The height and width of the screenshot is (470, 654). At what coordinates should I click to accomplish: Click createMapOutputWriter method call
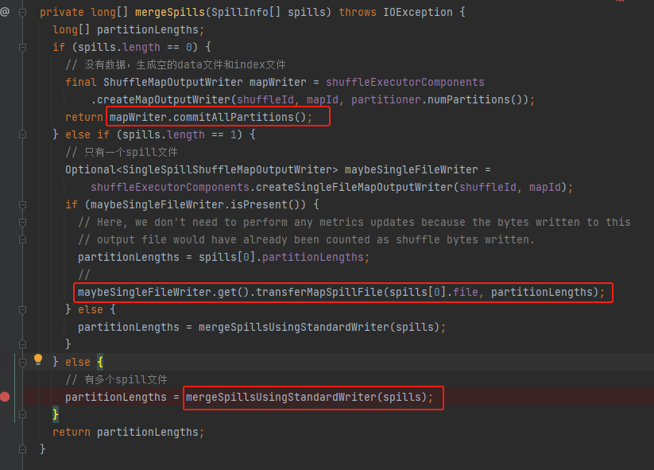point(164,99)
